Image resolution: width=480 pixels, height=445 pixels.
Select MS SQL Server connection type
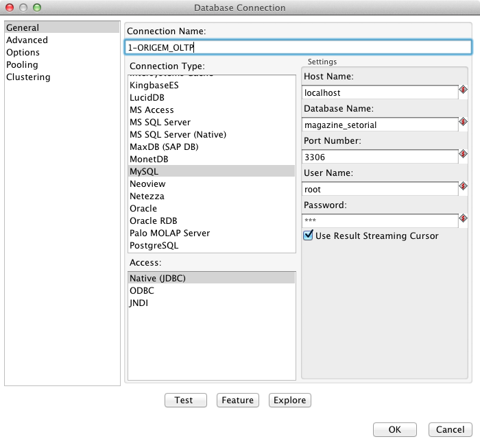tap(211, 123)
